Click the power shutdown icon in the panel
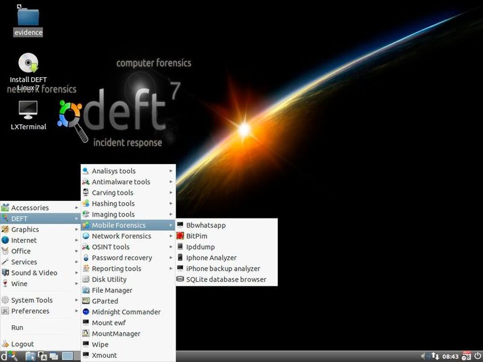The image size is (483, 362). click(x=478, y=356)
